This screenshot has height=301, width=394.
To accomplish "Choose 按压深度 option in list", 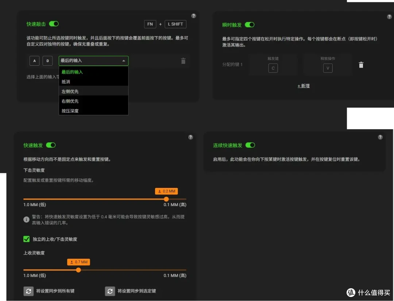I will [x=93, y=111].
